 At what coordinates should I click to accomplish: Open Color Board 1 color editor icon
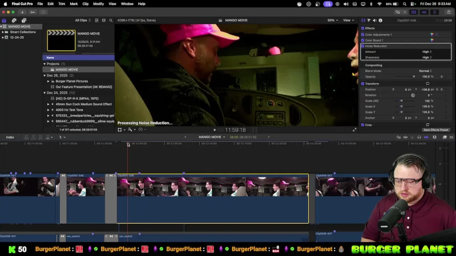[x=432, y=40]
